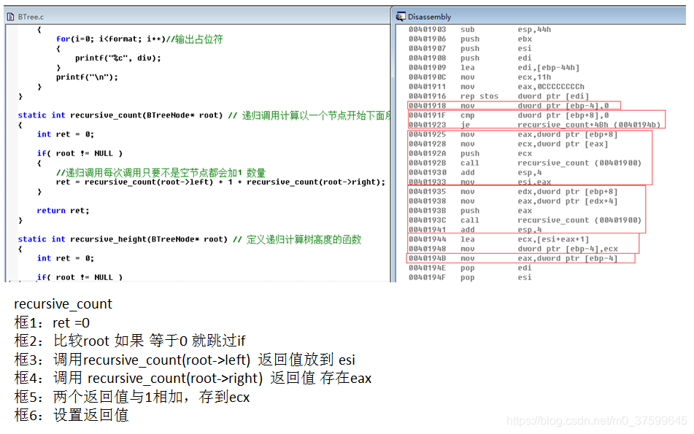Viewport: 694px width, 434px height.
Task: Select disassembly line 0040194E pop edi
Action: 471,268
